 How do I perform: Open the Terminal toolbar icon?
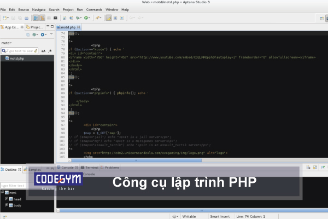pyautogui.click(x=55, y=18)
